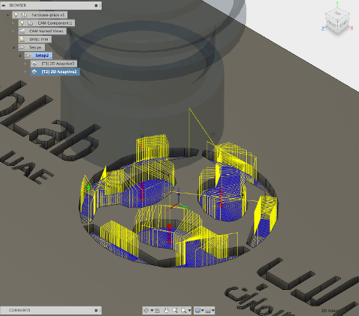This screenshot has width=359, height=316.
Task: Click the Look At tool icon
Action: pyautogui.click(x=157, y=310)
